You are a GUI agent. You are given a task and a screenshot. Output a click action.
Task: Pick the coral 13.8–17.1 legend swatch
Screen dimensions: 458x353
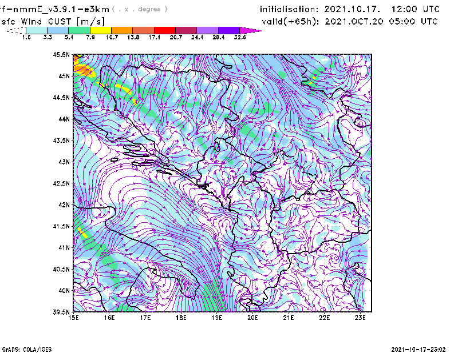143,30
